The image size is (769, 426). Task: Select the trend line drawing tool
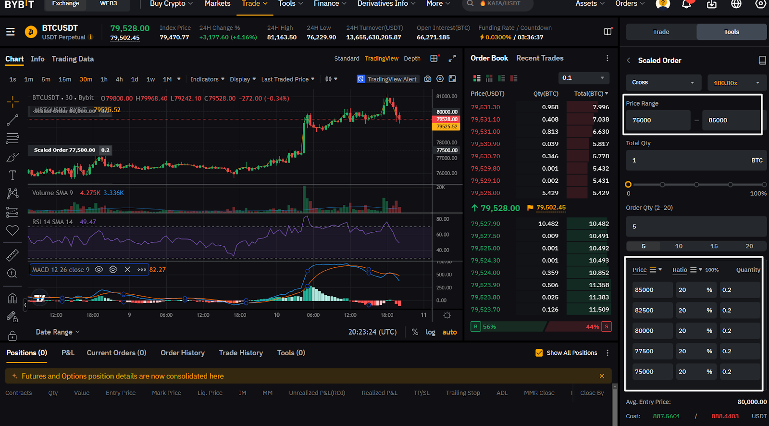12,120
